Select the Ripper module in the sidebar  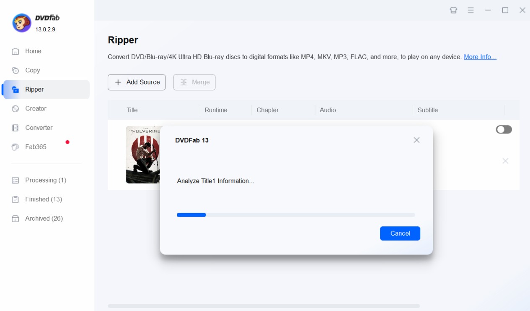click(x=47, y=90)
